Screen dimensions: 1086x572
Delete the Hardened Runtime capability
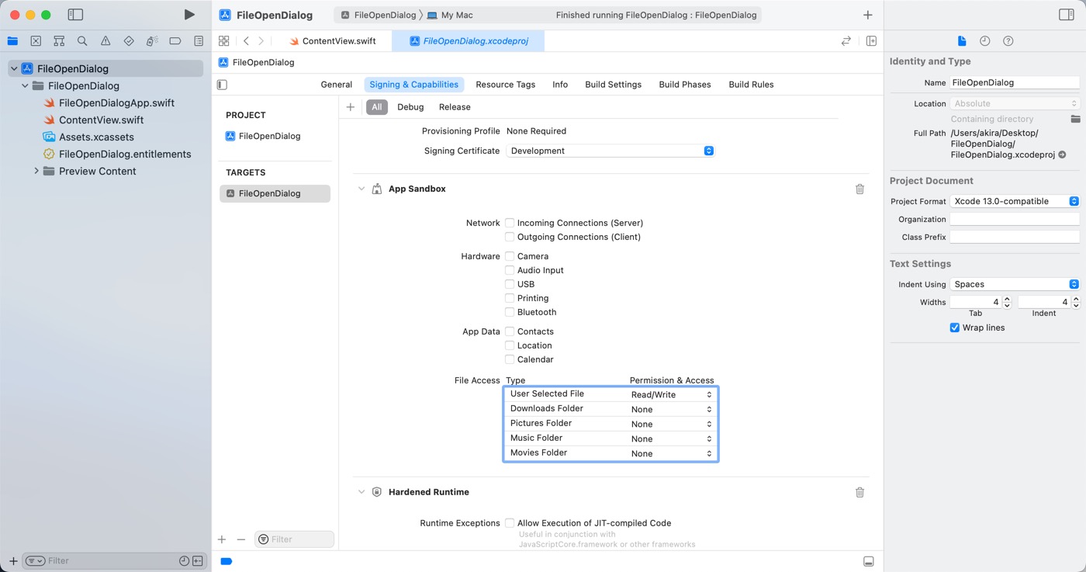tap(859, 492)
